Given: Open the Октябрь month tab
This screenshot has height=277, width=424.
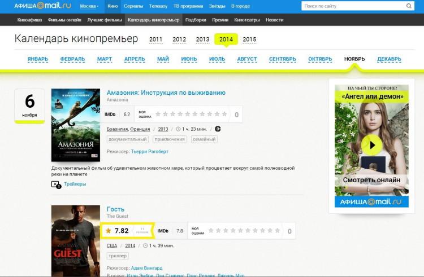Looking at the screenshot, I should [320, 59].
